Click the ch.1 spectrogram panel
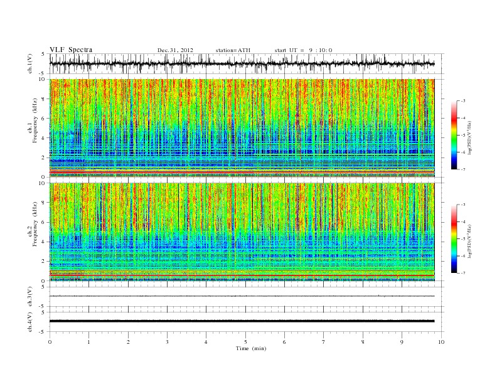 (x=242, y=128)
